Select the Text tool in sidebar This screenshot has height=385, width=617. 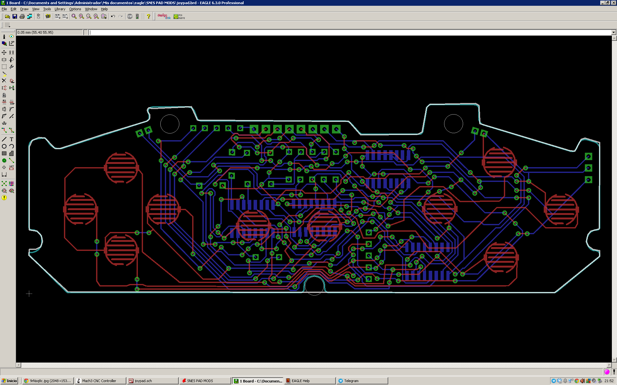pos(12,139)
